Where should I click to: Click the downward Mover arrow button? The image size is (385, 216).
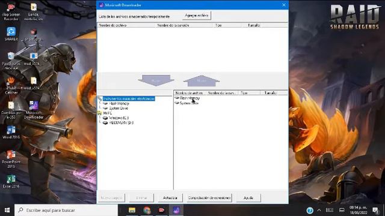coord(156,80)
